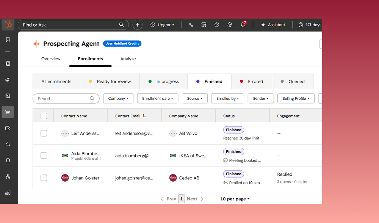This screenshot has width=379, height=223.
Task: Open the CRM contacts sidebar icon
Action: coord(8,63)
